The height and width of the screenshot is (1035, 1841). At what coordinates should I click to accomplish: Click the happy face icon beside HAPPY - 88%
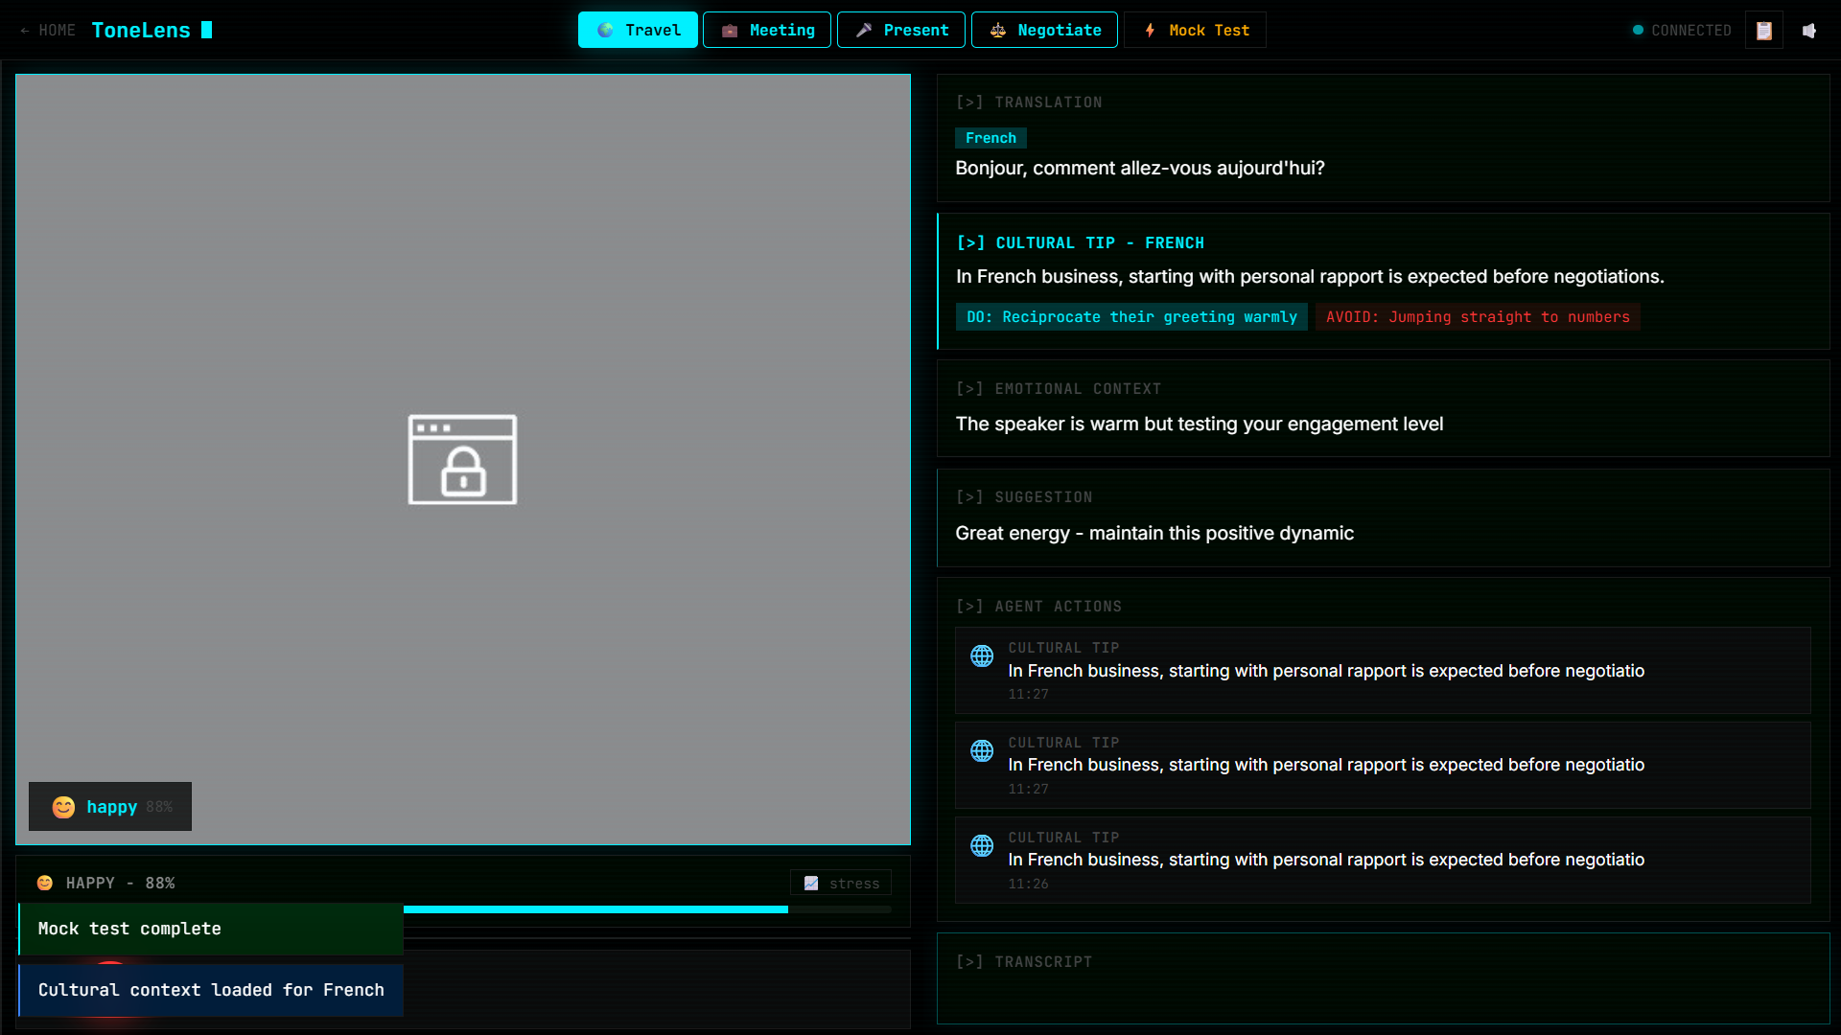pos(45,883)
